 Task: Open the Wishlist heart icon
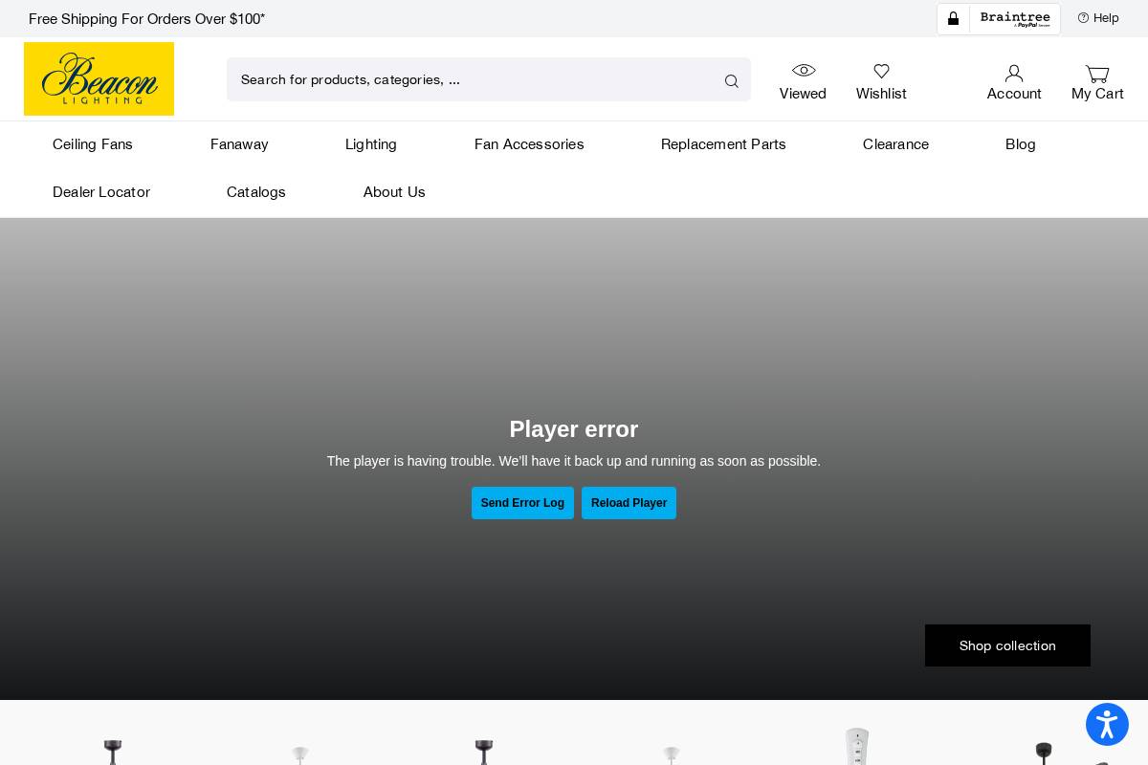tap(881, 71)
